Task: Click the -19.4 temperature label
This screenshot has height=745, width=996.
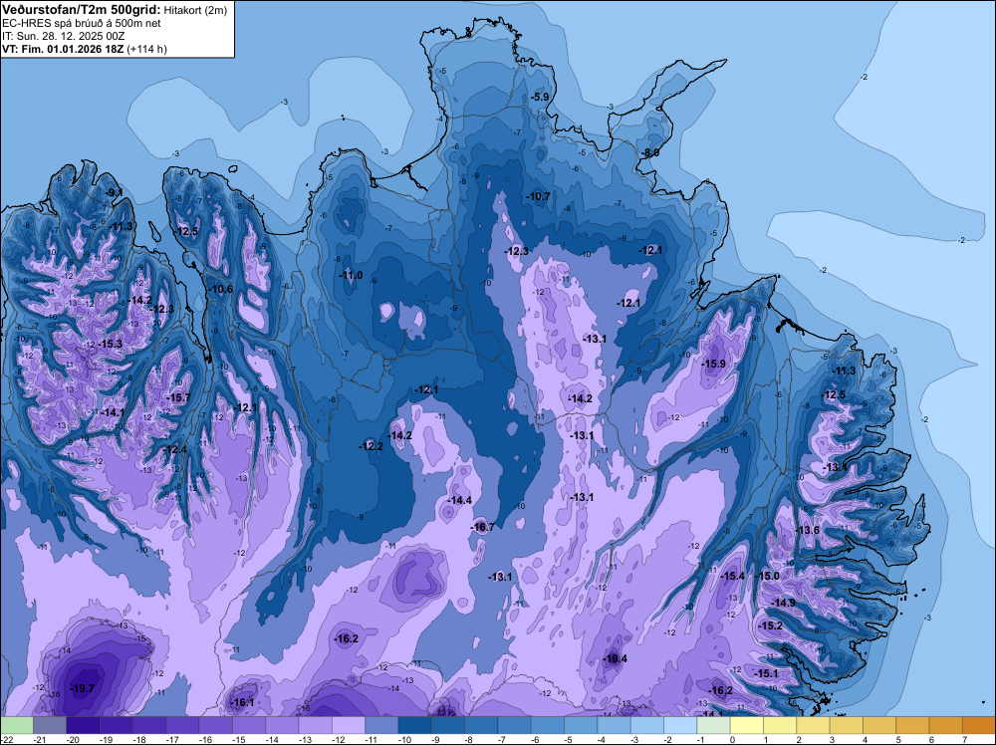Action: pyautogui.click(x=615, y=658)
